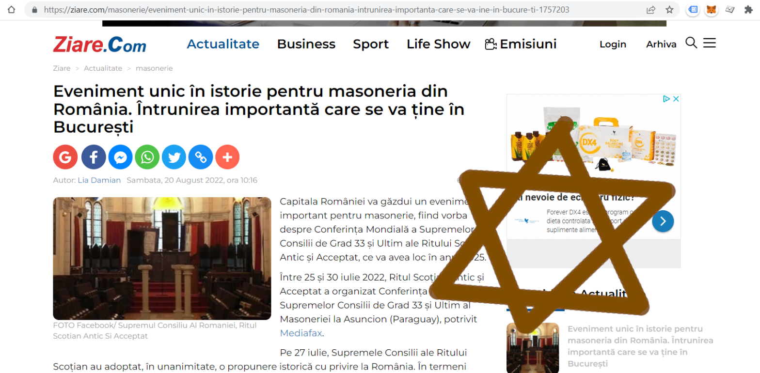
Task: Copy article link icon
Action: [x=201, y=157]
